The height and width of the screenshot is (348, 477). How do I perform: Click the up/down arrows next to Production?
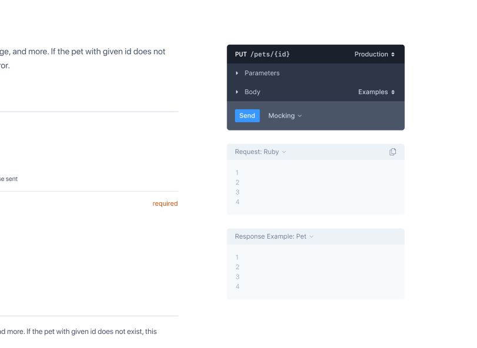click(394, 54)
